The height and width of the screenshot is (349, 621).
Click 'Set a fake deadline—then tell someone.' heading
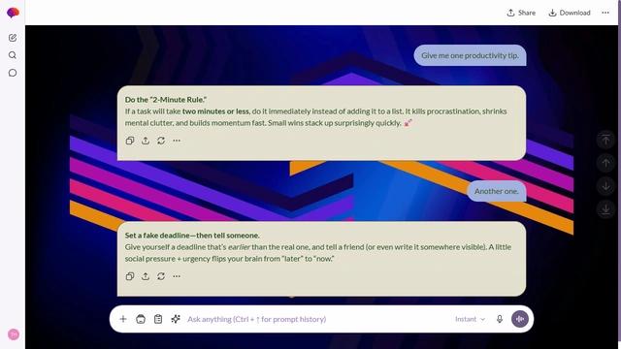pyautogui.click(x=192, y=236)
